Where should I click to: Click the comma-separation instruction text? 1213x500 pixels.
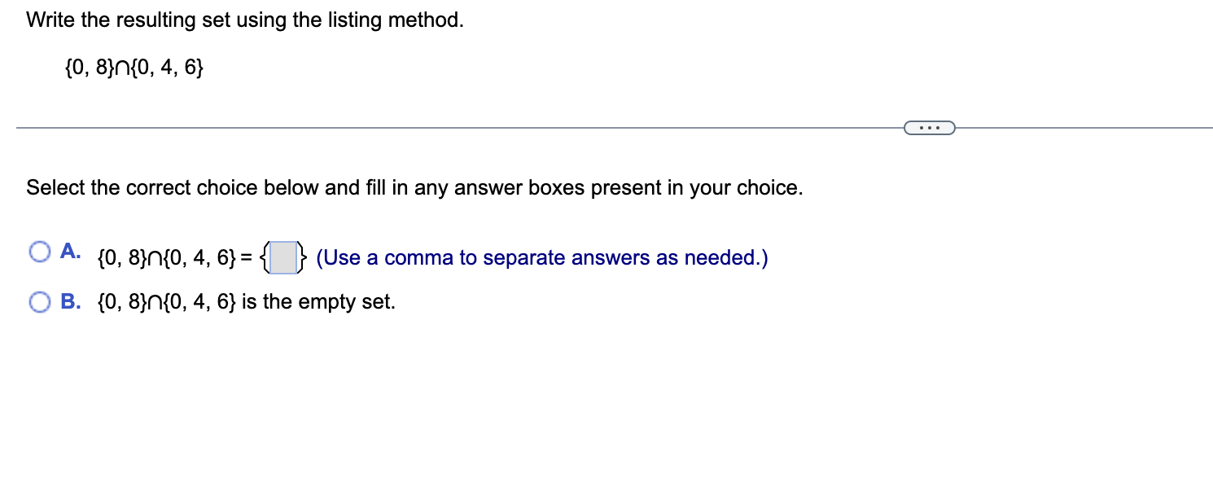tap(541, 257)
